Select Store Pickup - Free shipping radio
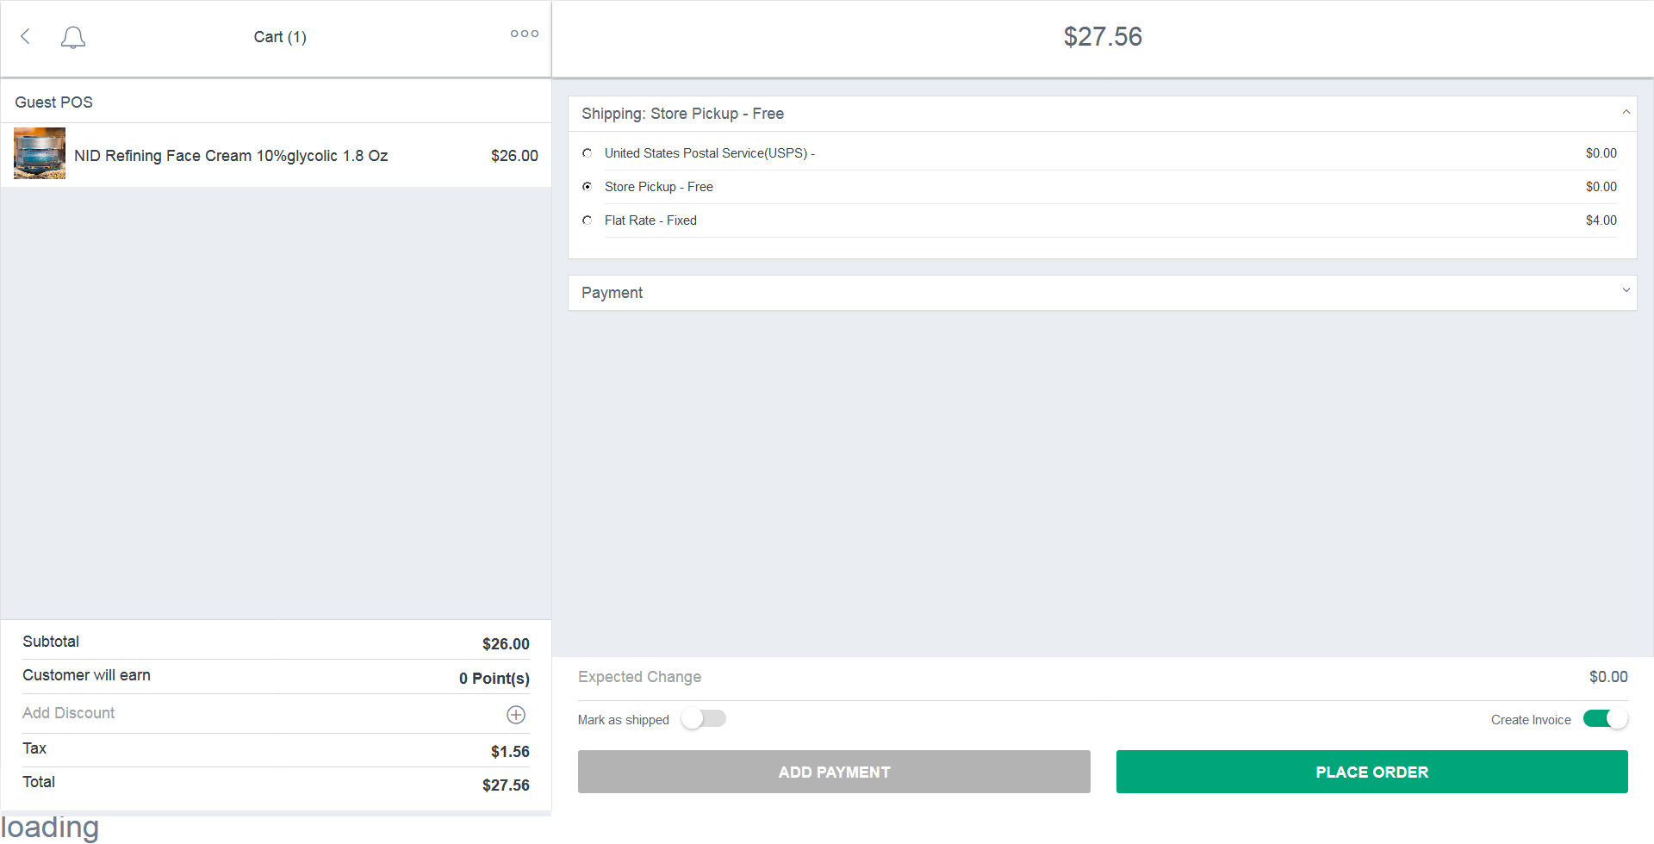 pyautogui.click(x=588, y=187)
